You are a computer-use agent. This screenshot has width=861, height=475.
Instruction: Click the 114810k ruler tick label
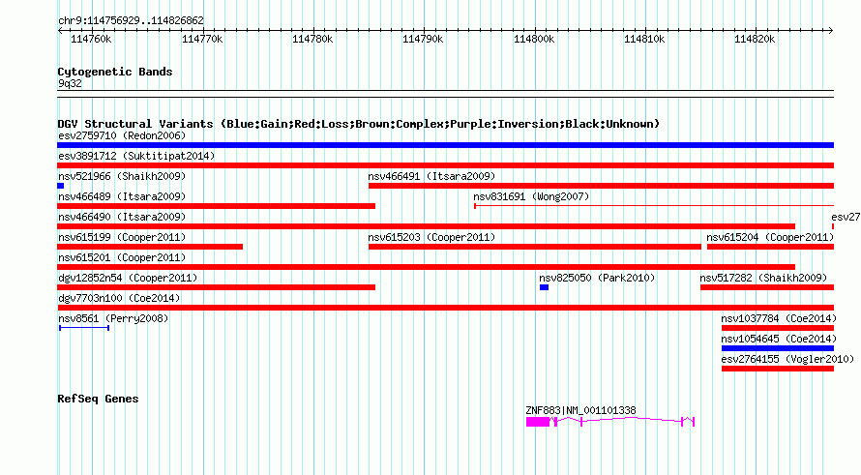(644, 40)
